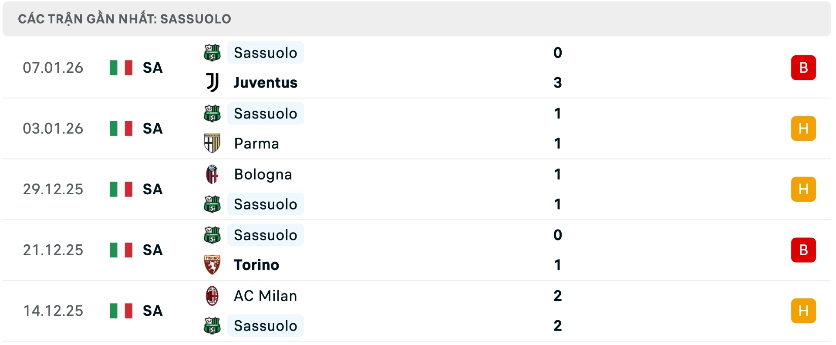
Task: Click the score 3 for Juventus
Action: pos(558,83)
